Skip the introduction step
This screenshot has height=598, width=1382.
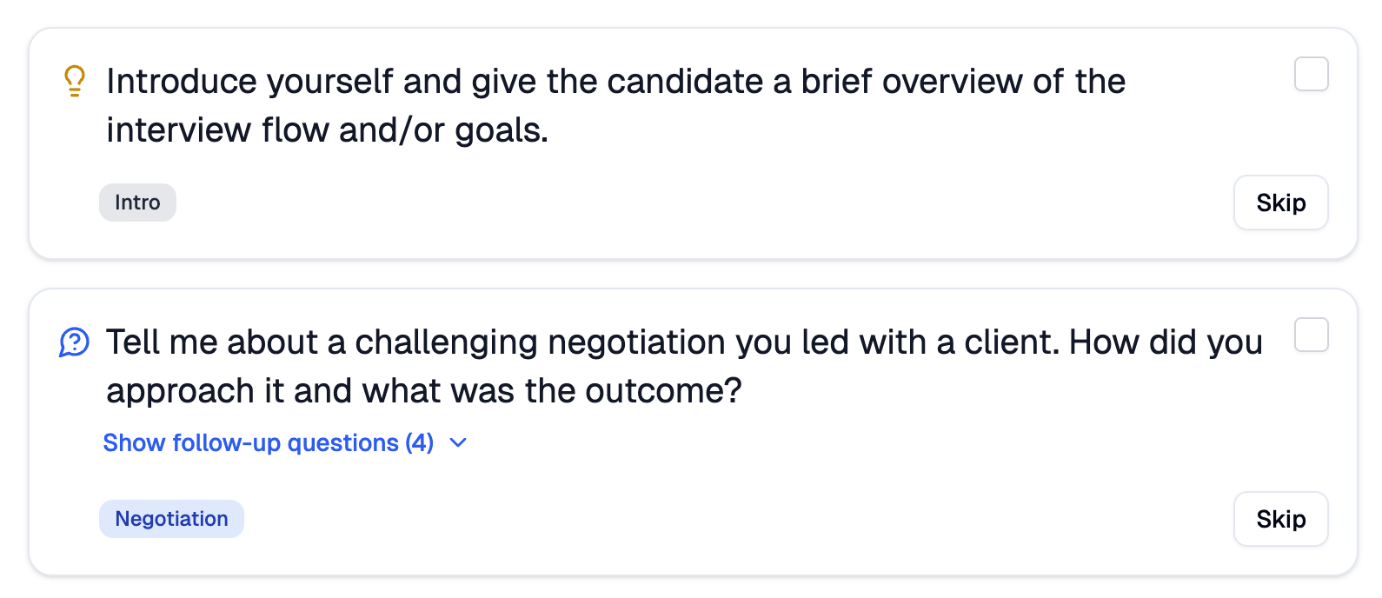pos(1280,203)
